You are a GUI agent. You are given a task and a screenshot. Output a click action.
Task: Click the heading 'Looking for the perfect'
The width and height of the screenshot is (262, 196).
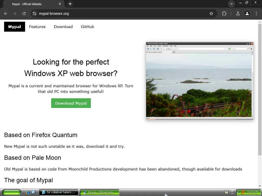point(71,62)
